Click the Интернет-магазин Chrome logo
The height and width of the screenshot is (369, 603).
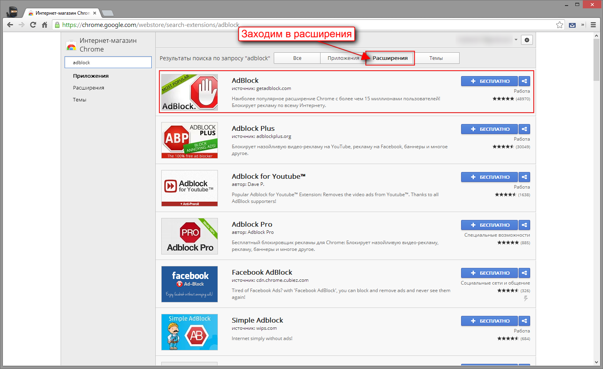point(71,45)
